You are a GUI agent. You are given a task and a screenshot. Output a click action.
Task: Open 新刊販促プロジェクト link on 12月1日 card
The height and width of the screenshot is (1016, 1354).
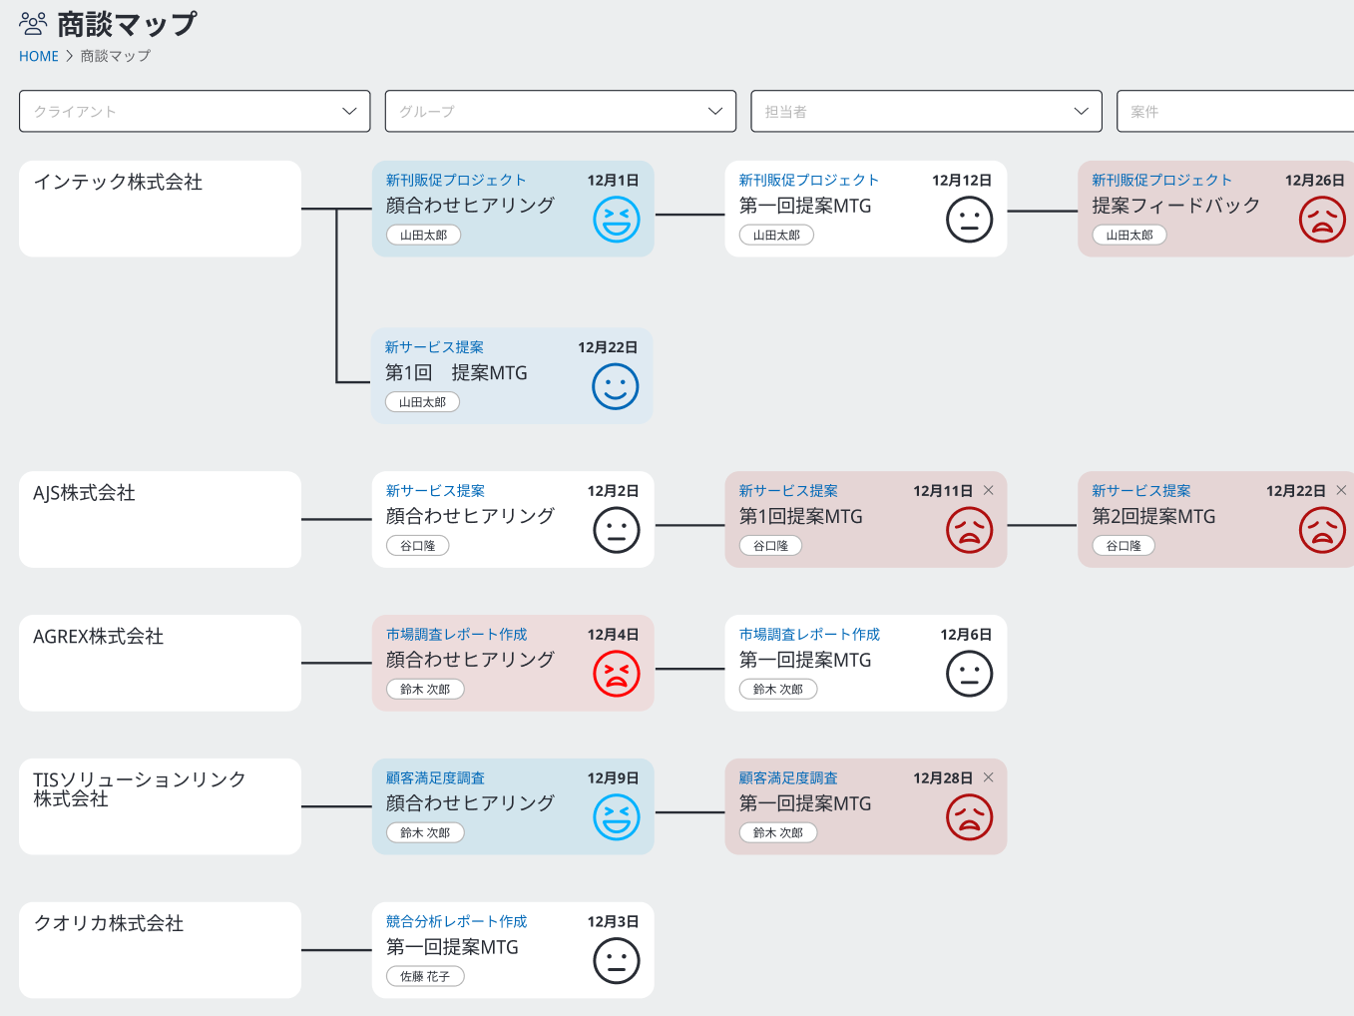click(x=456, y=180)
